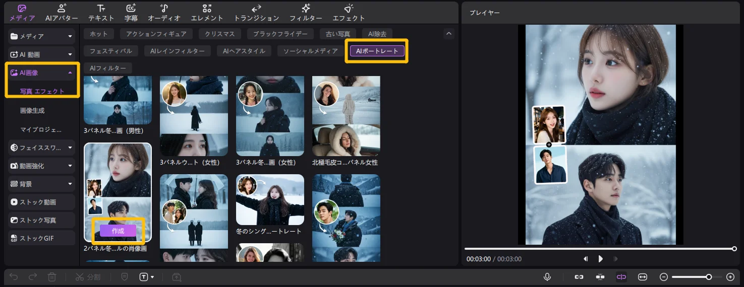Open ストック写真 in sidebar
Viewport: 744px width, 287px height.
click(x=41, y=220)
